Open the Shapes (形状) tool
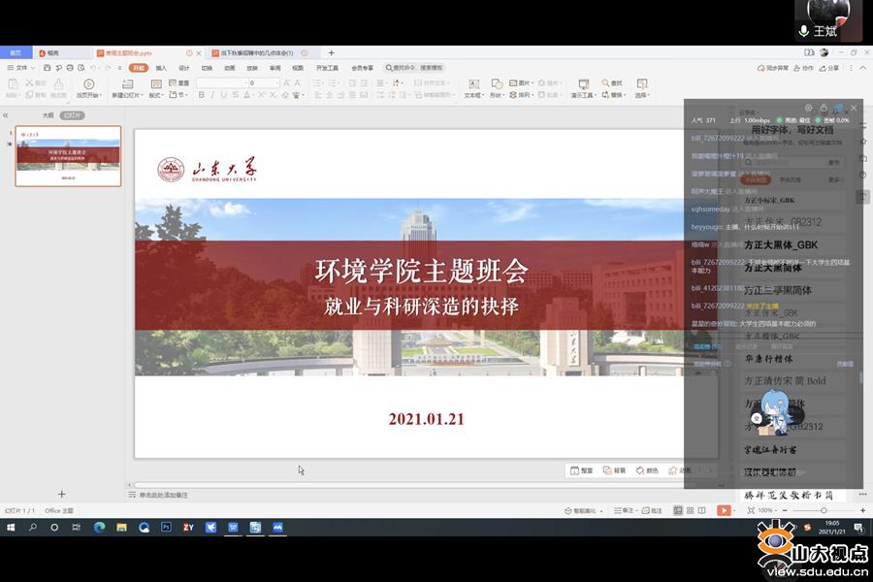 pyautogui.click(x=497, y=87)
